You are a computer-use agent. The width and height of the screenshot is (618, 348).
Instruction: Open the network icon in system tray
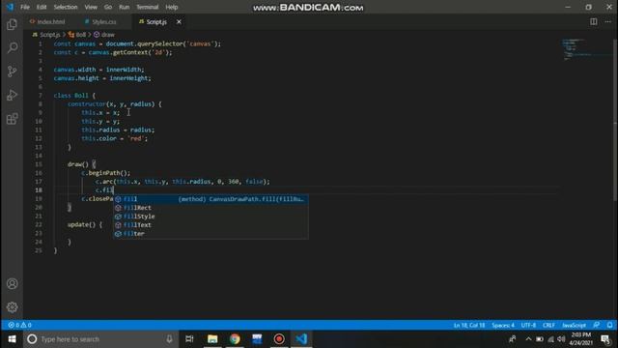tap(550, 339)
